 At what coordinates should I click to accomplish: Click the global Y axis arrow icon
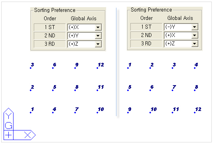(9, 115)
